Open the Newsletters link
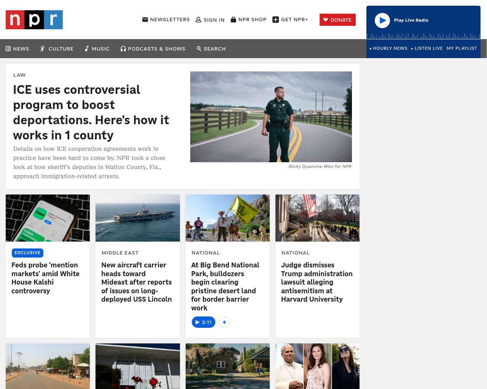The width and height of the screenshot is (487, 389). [166, 19]
